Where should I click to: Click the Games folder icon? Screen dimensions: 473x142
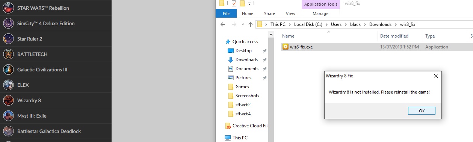[231, 87]
